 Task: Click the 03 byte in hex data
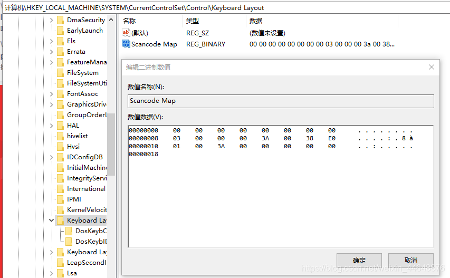(x=177, y=139)
